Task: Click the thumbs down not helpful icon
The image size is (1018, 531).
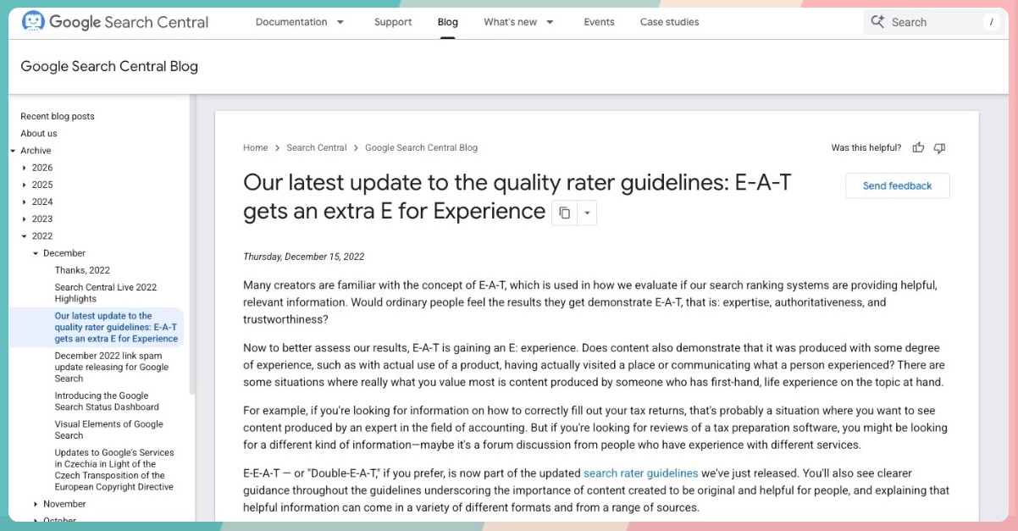Action: point(939,148)
